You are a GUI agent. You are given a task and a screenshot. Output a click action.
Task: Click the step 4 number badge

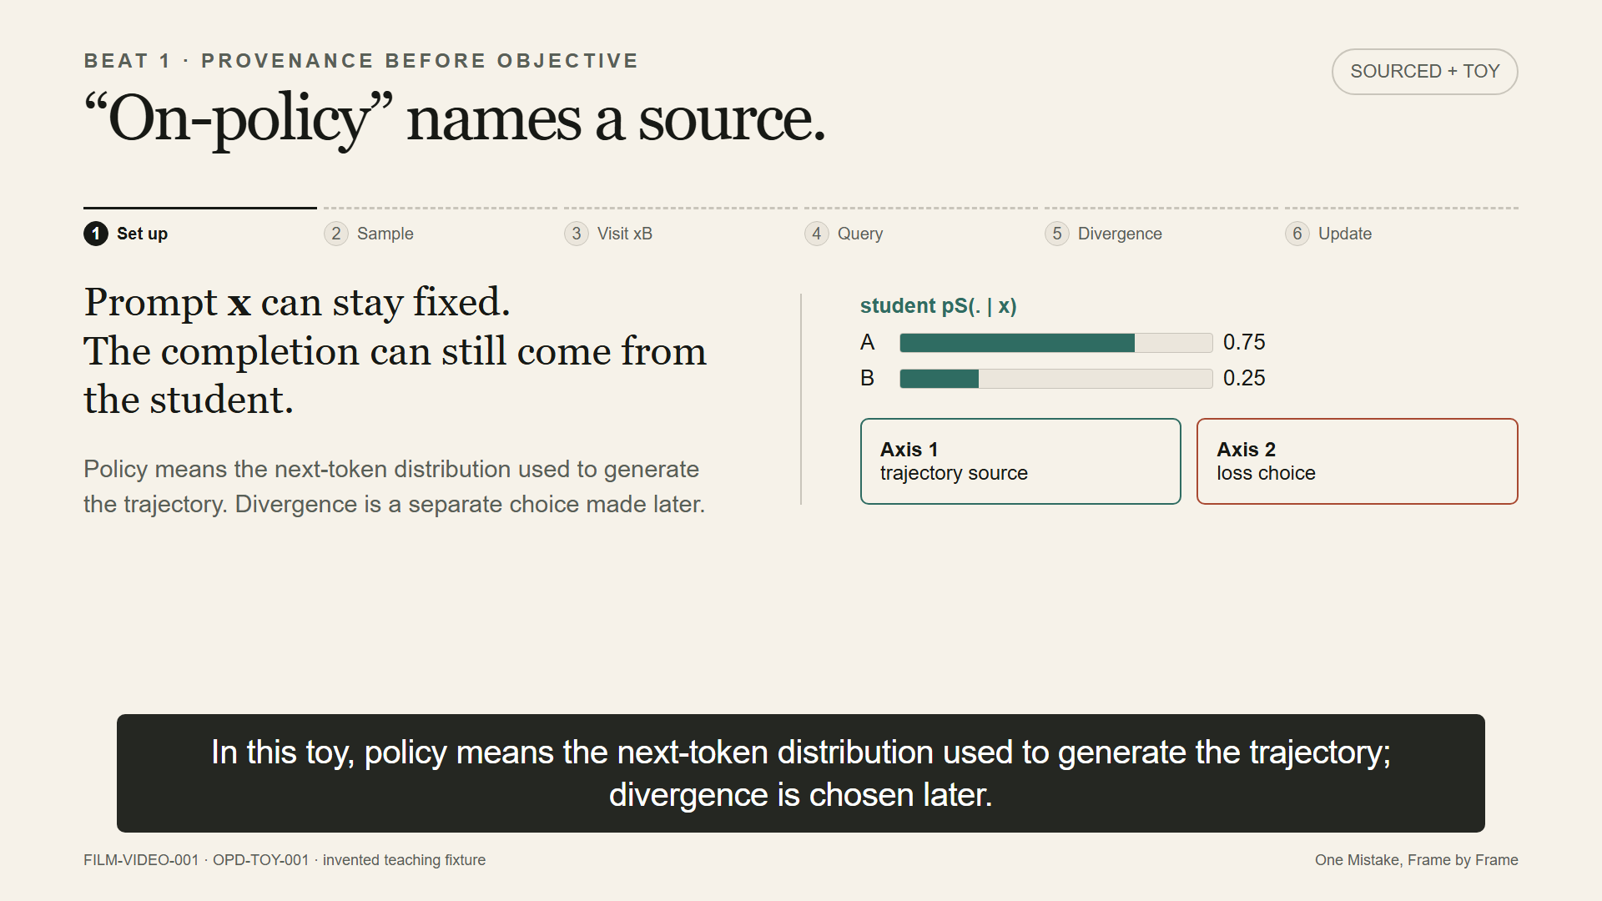coord(817,234)
